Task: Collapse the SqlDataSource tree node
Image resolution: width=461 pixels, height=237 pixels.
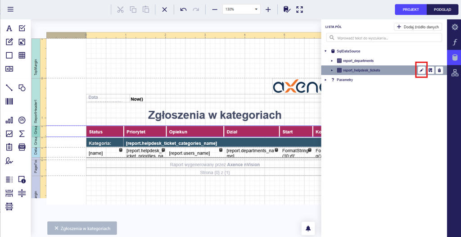Action: [325, 51]
